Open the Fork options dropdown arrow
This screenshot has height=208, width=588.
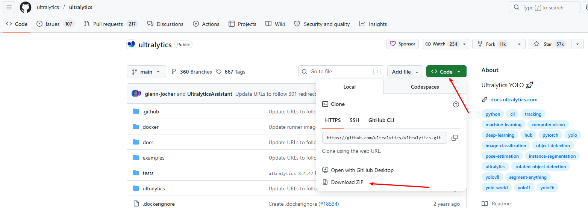click(x=519, y=44)
